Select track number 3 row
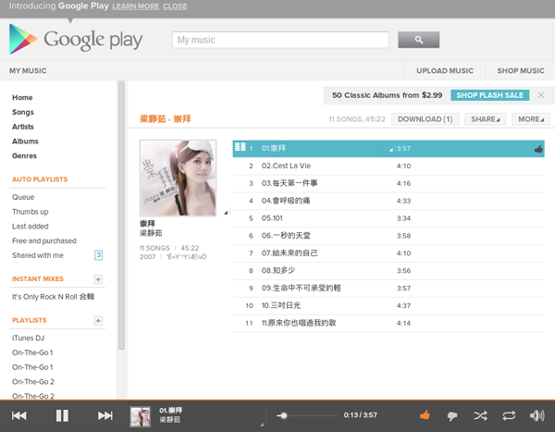This screenshot has width=555, height=432. [x=388, y=183]
